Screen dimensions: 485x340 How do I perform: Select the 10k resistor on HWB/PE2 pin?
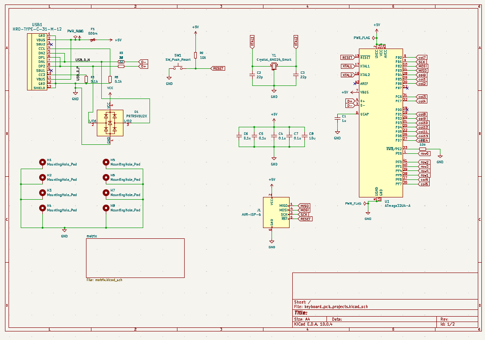(x=422, y=149)
